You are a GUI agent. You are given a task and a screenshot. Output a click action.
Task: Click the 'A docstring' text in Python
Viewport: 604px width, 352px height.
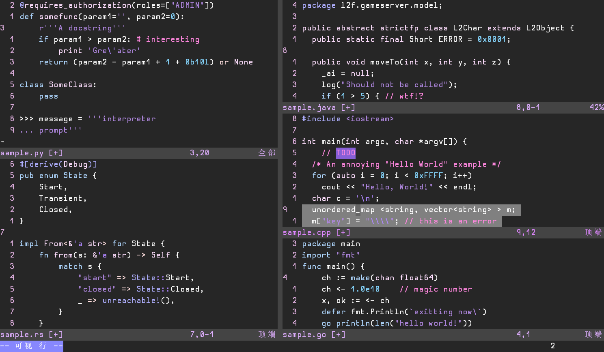(x=85, y=28)
